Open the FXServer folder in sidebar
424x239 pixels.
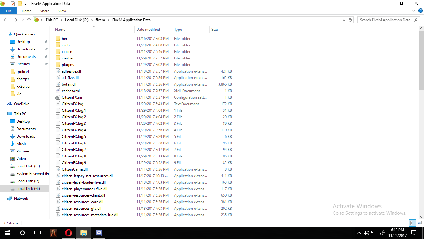(23, 87)
